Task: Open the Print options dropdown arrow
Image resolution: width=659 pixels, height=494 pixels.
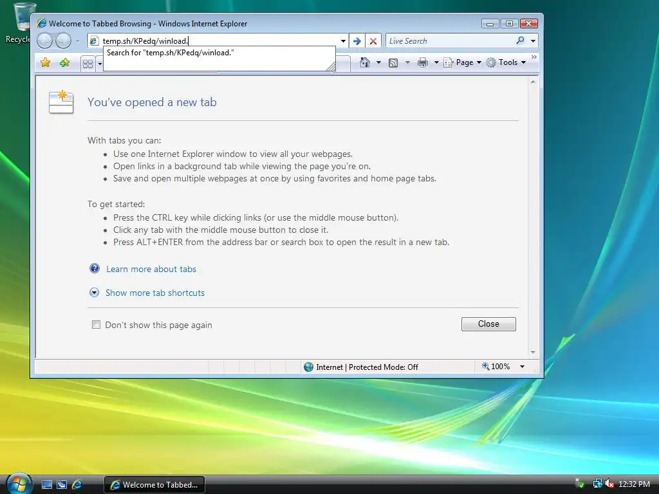Action: (x=436, y=62)
